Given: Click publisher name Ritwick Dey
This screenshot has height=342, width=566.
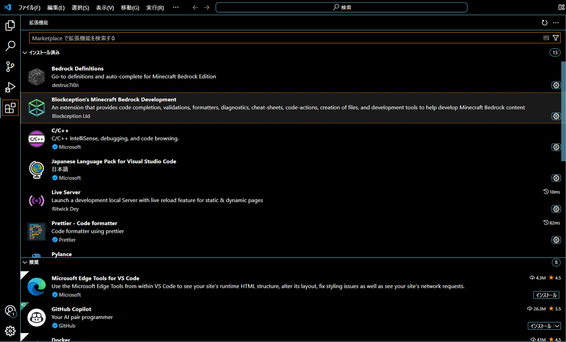Looking at the screenshot, I should [x=66, y=209].
